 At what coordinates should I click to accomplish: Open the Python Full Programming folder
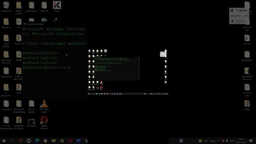[19, 106]
